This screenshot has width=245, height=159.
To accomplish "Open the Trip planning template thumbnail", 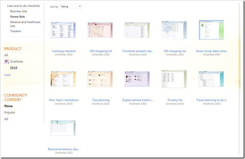I will pos(100,79).
